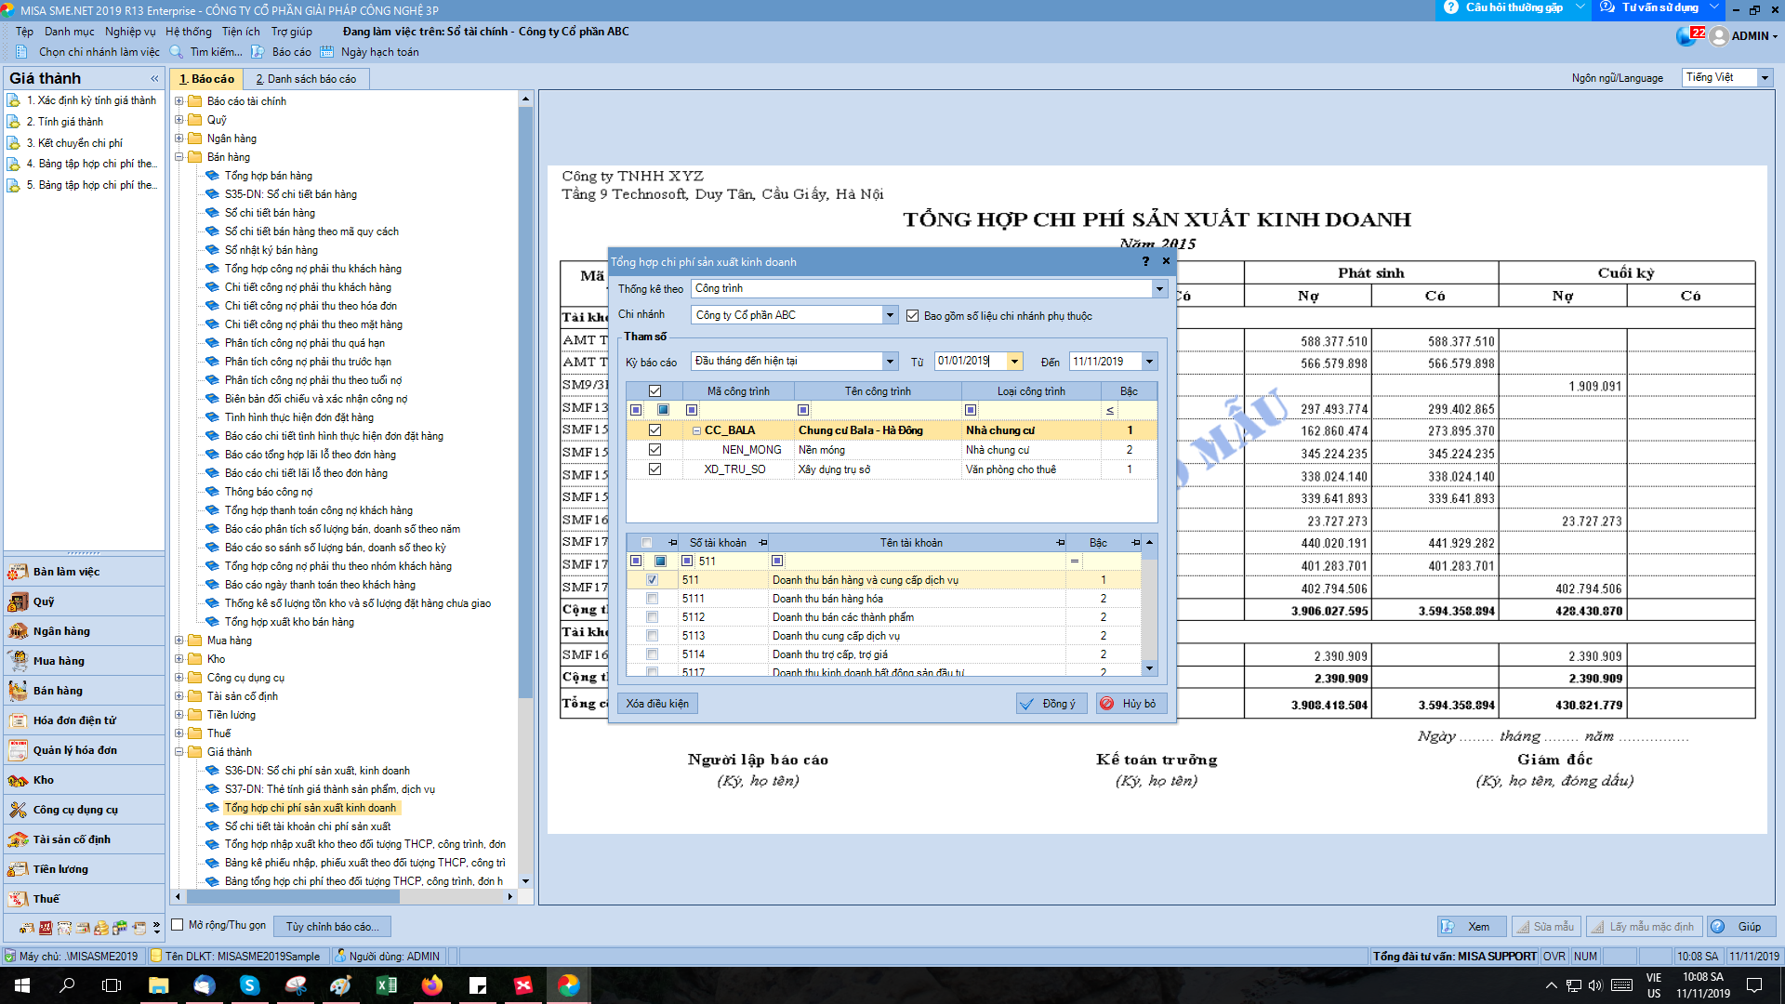Open the Thuế module in left navigation
1785x1004 pixels.
point(84,899)
